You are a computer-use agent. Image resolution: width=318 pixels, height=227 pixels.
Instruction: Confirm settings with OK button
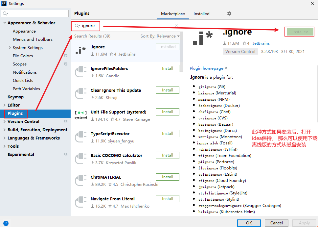point(249,223)
